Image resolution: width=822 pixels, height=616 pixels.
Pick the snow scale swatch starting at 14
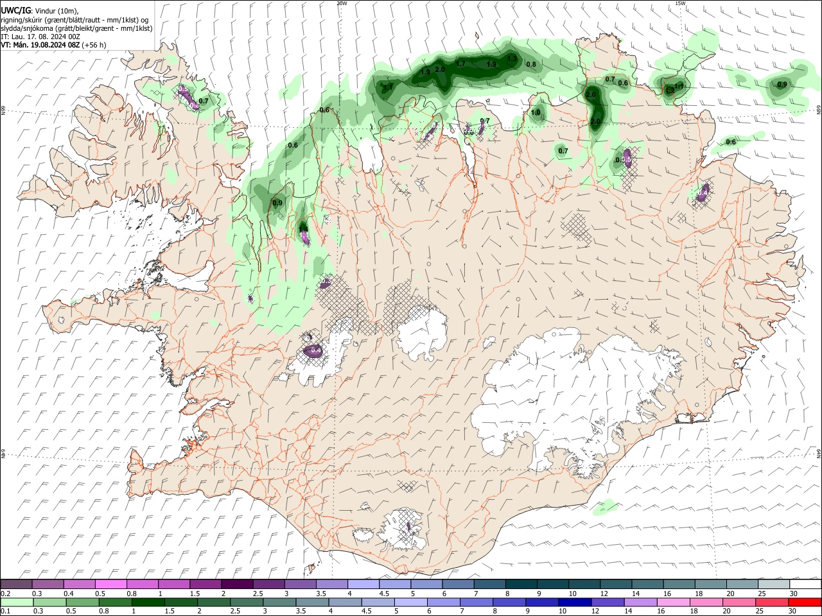coord(648,585)
